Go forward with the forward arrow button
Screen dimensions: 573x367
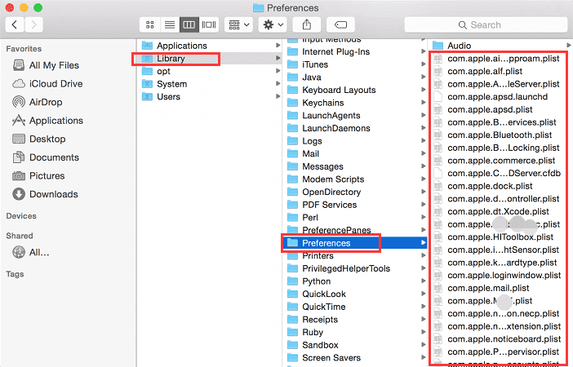point(34,24)
